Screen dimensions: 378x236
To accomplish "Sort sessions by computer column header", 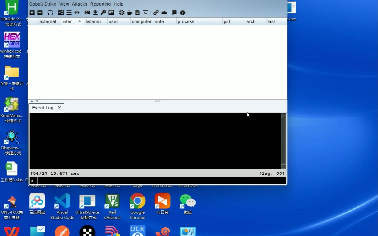I will point(142,21).
